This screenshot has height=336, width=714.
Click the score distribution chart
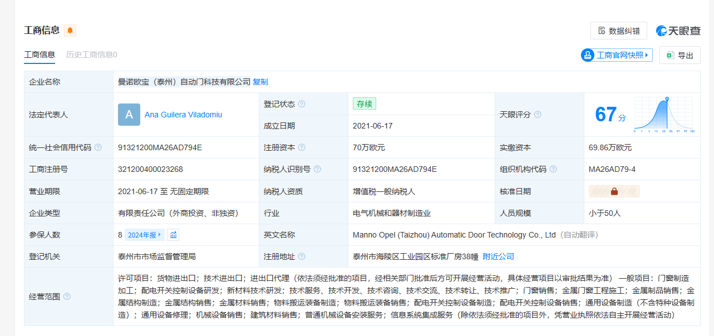click(663, 115)
